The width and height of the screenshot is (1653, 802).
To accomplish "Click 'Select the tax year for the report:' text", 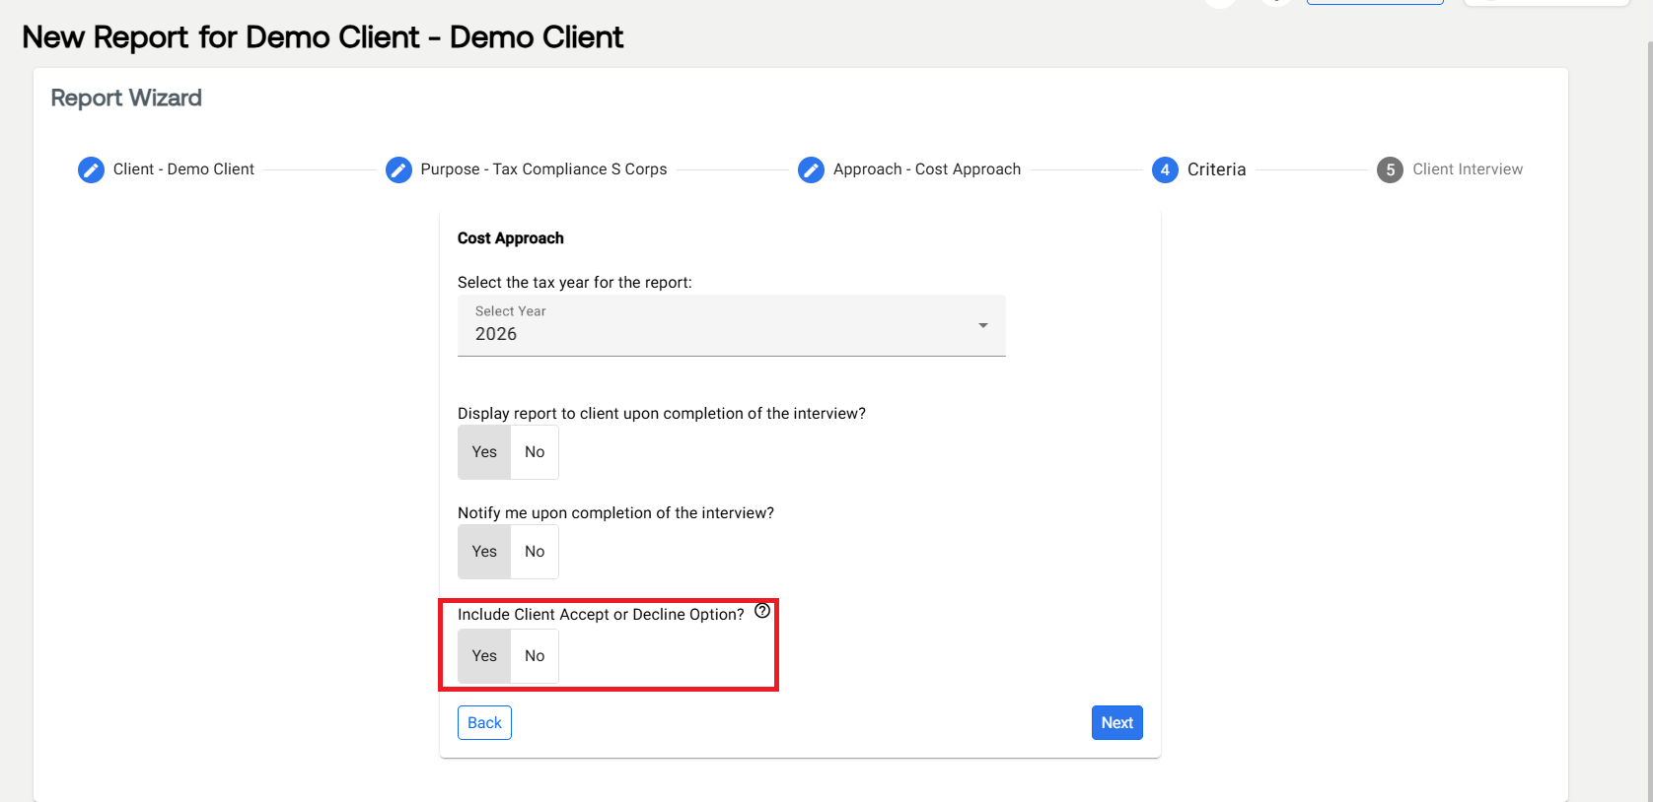I will (x=575, y=283).
